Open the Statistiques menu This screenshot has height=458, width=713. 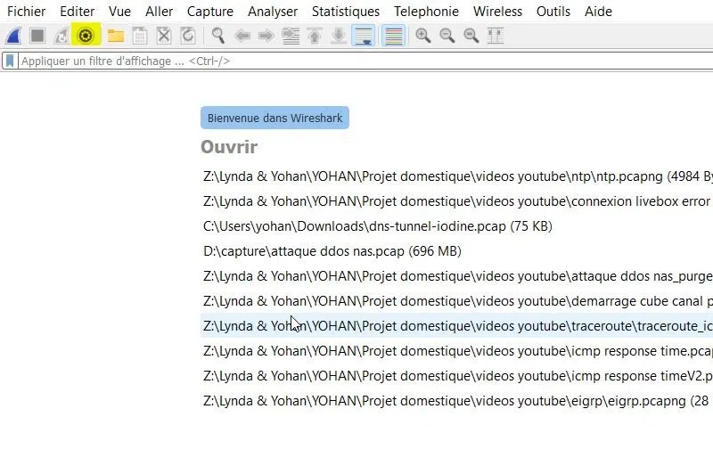pyautogui.click(x=346, y=12)
